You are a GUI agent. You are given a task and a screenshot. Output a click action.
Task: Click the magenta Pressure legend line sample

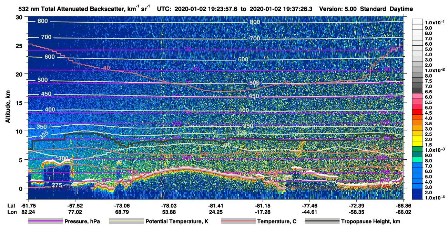[x=45, y=221]
